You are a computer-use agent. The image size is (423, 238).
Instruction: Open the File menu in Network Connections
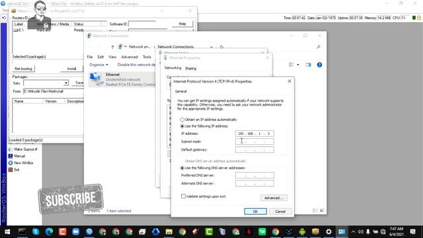[x=90, y=57]
